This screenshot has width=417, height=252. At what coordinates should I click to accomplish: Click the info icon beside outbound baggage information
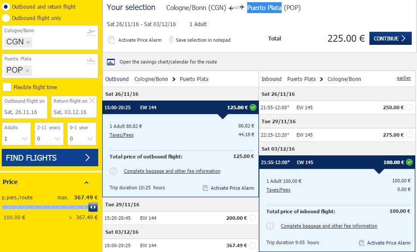click(113, 171)
